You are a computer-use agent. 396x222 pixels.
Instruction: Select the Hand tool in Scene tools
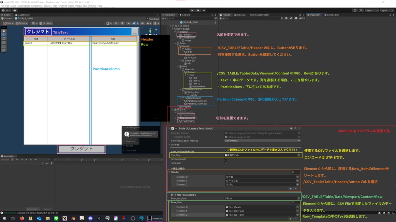tap(4, 31)
